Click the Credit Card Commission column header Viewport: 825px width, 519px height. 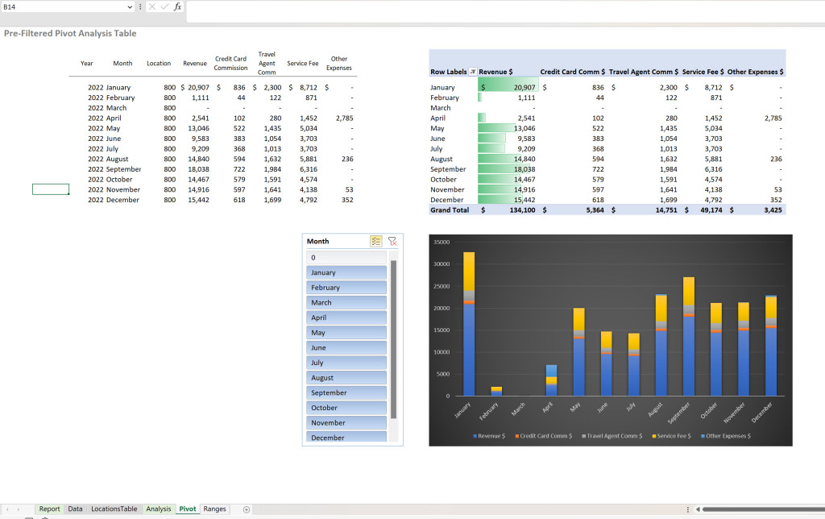(x=230, y=63)
